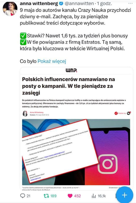Screen dimensions: 136x203
Task: Open the tweet via the 1 godz. timestamp
Action: pyautogui.click(x=104, y=4)
